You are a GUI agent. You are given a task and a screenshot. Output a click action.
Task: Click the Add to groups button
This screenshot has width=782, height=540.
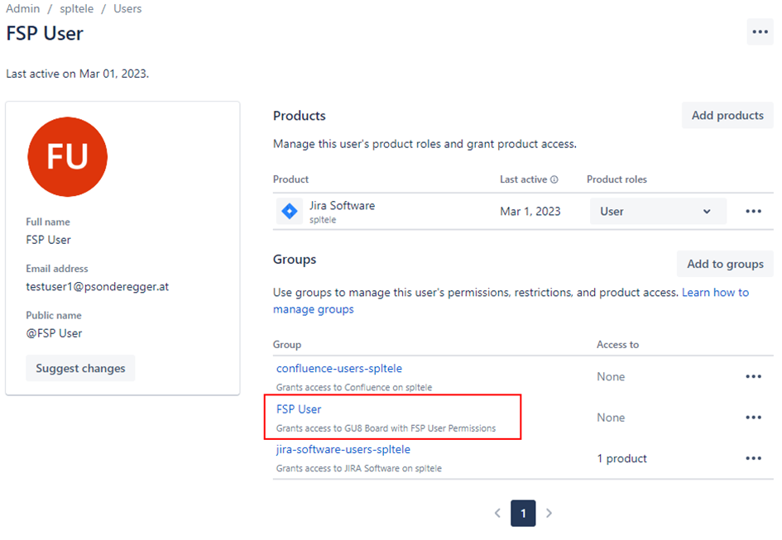click(x=725, y=264)
